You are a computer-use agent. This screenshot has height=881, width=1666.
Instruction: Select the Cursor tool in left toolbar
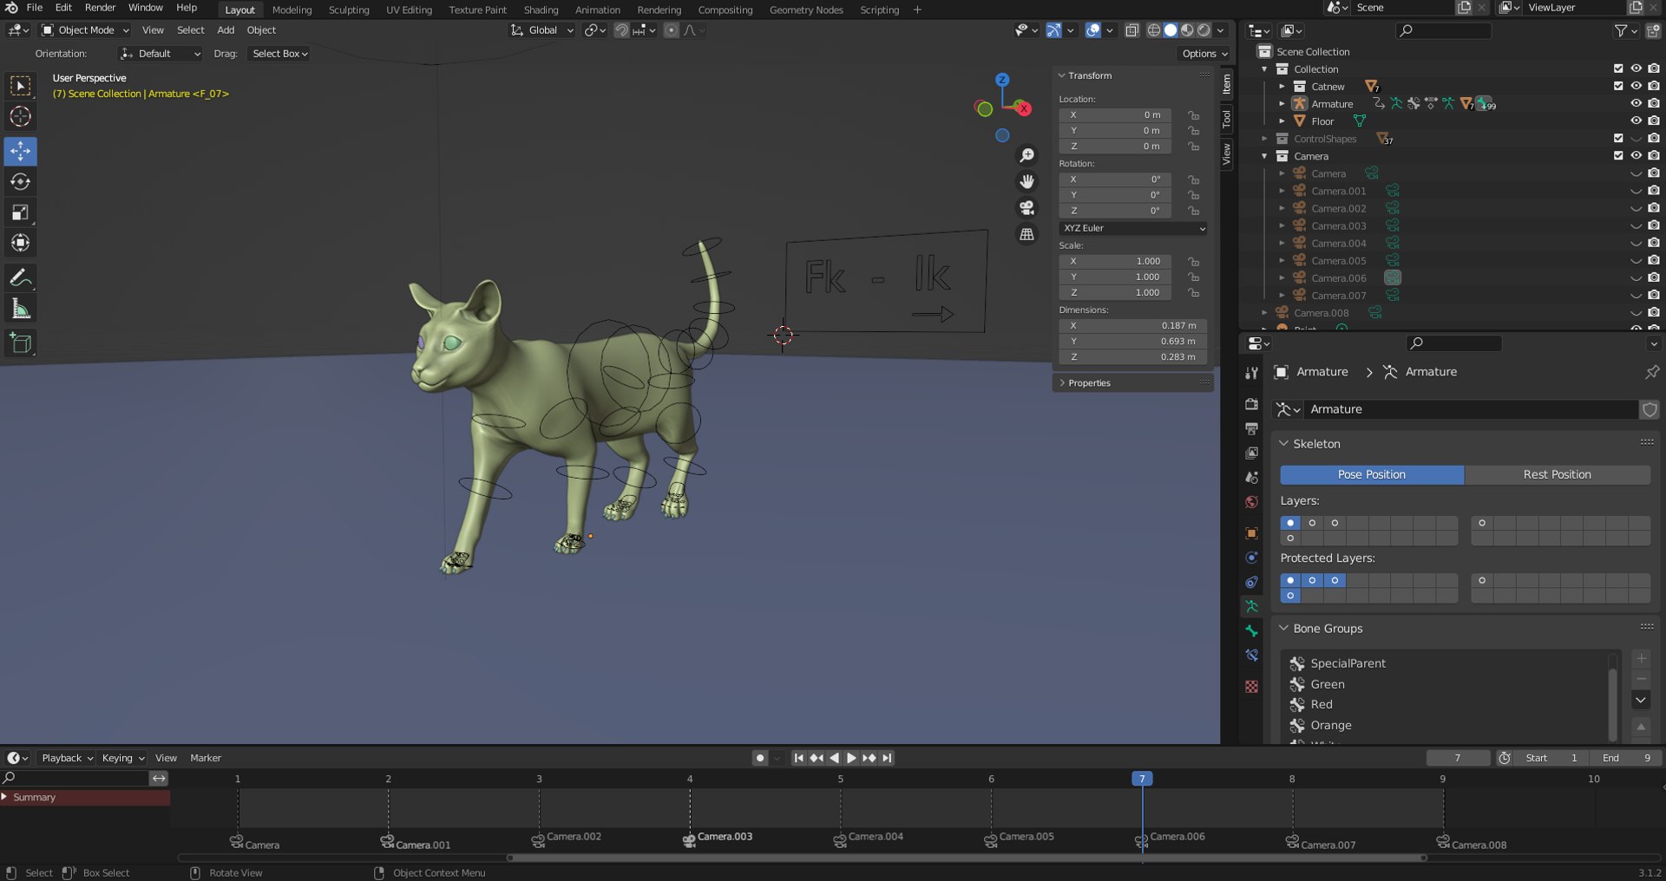(20, 116)
